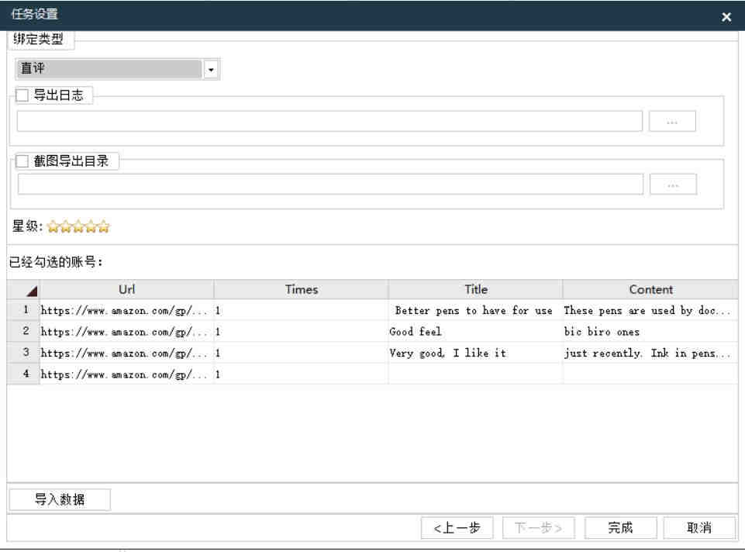Select the Url cell in row 3
The image size is (745, 552).
(x=126, y=353)
